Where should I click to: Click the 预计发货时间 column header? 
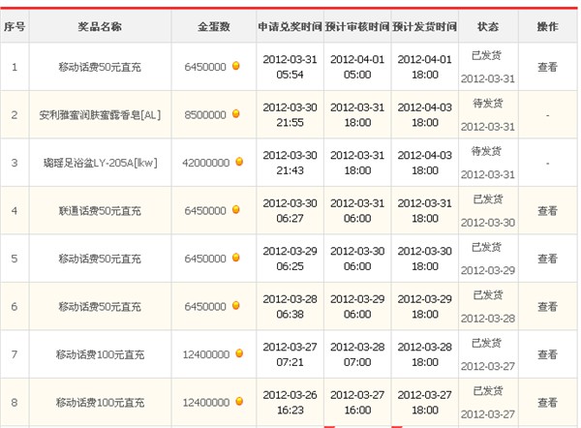pyautogui.click(x=425, y=27)
